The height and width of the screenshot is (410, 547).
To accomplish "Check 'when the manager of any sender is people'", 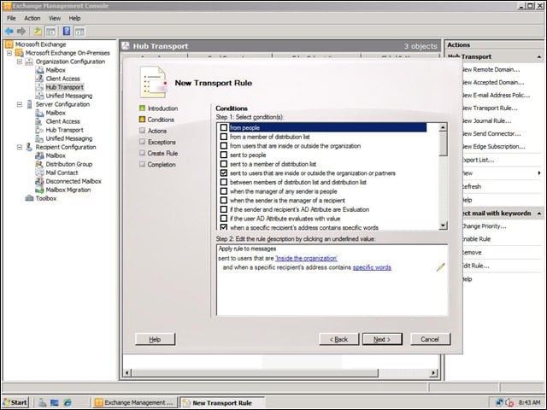I will pyautogui.click(x=224, y=191).
